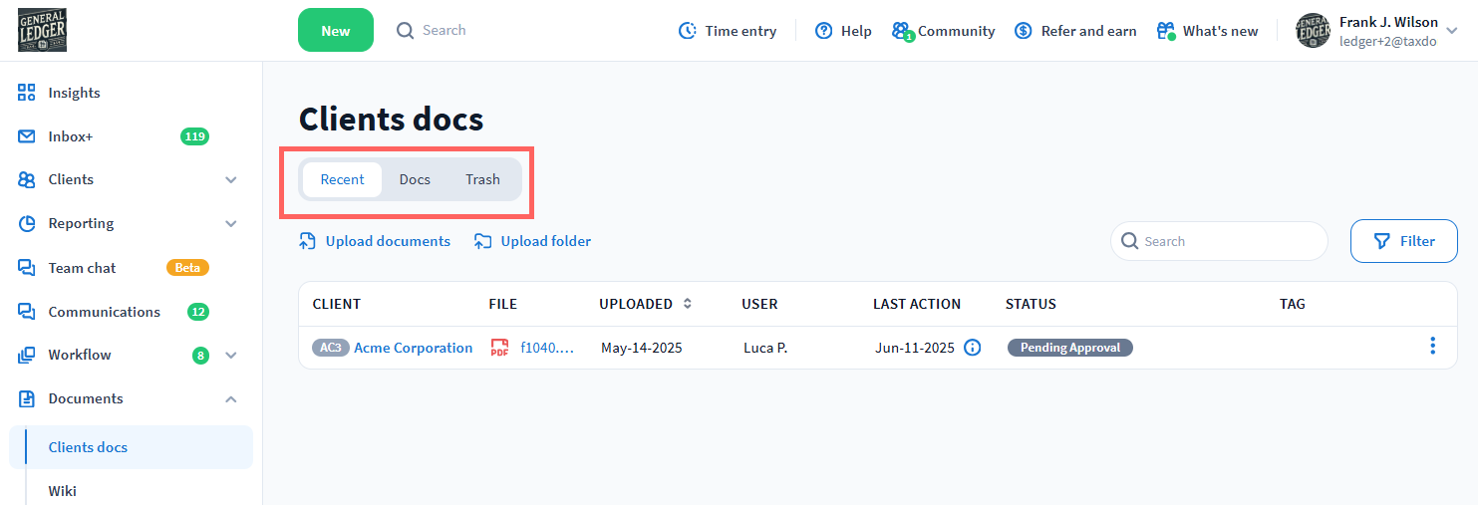The height and width of the screenshot is (505, 1478).
Task: Switch to the Trash tab
Action: tap(482, 180)
